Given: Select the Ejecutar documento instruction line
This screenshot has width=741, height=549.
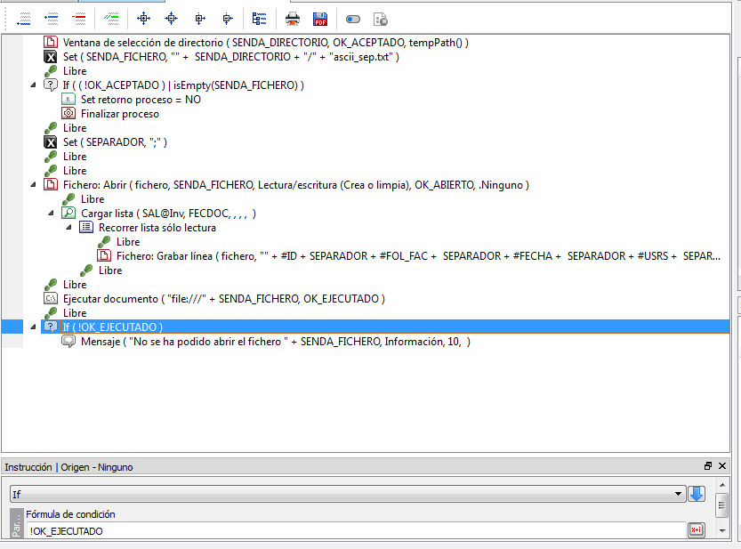Looking at the screenshot, I should (x=222, y=298).
